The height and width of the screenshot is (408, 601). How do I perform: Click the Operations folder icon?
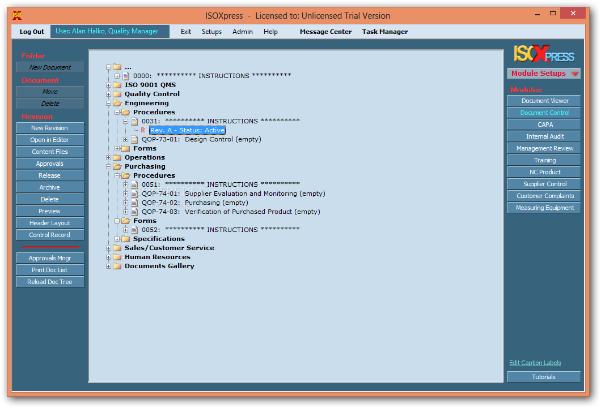click(x=117, y=157)
